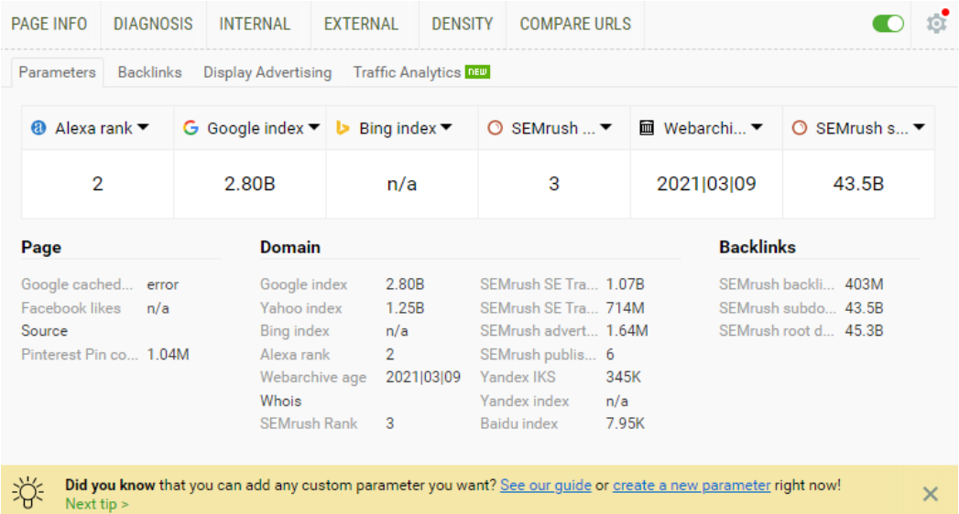Screen dimensions: 959x514
Task: Toggle the green on/off switch
Action: pyautogui.click(x=888, y=24)
